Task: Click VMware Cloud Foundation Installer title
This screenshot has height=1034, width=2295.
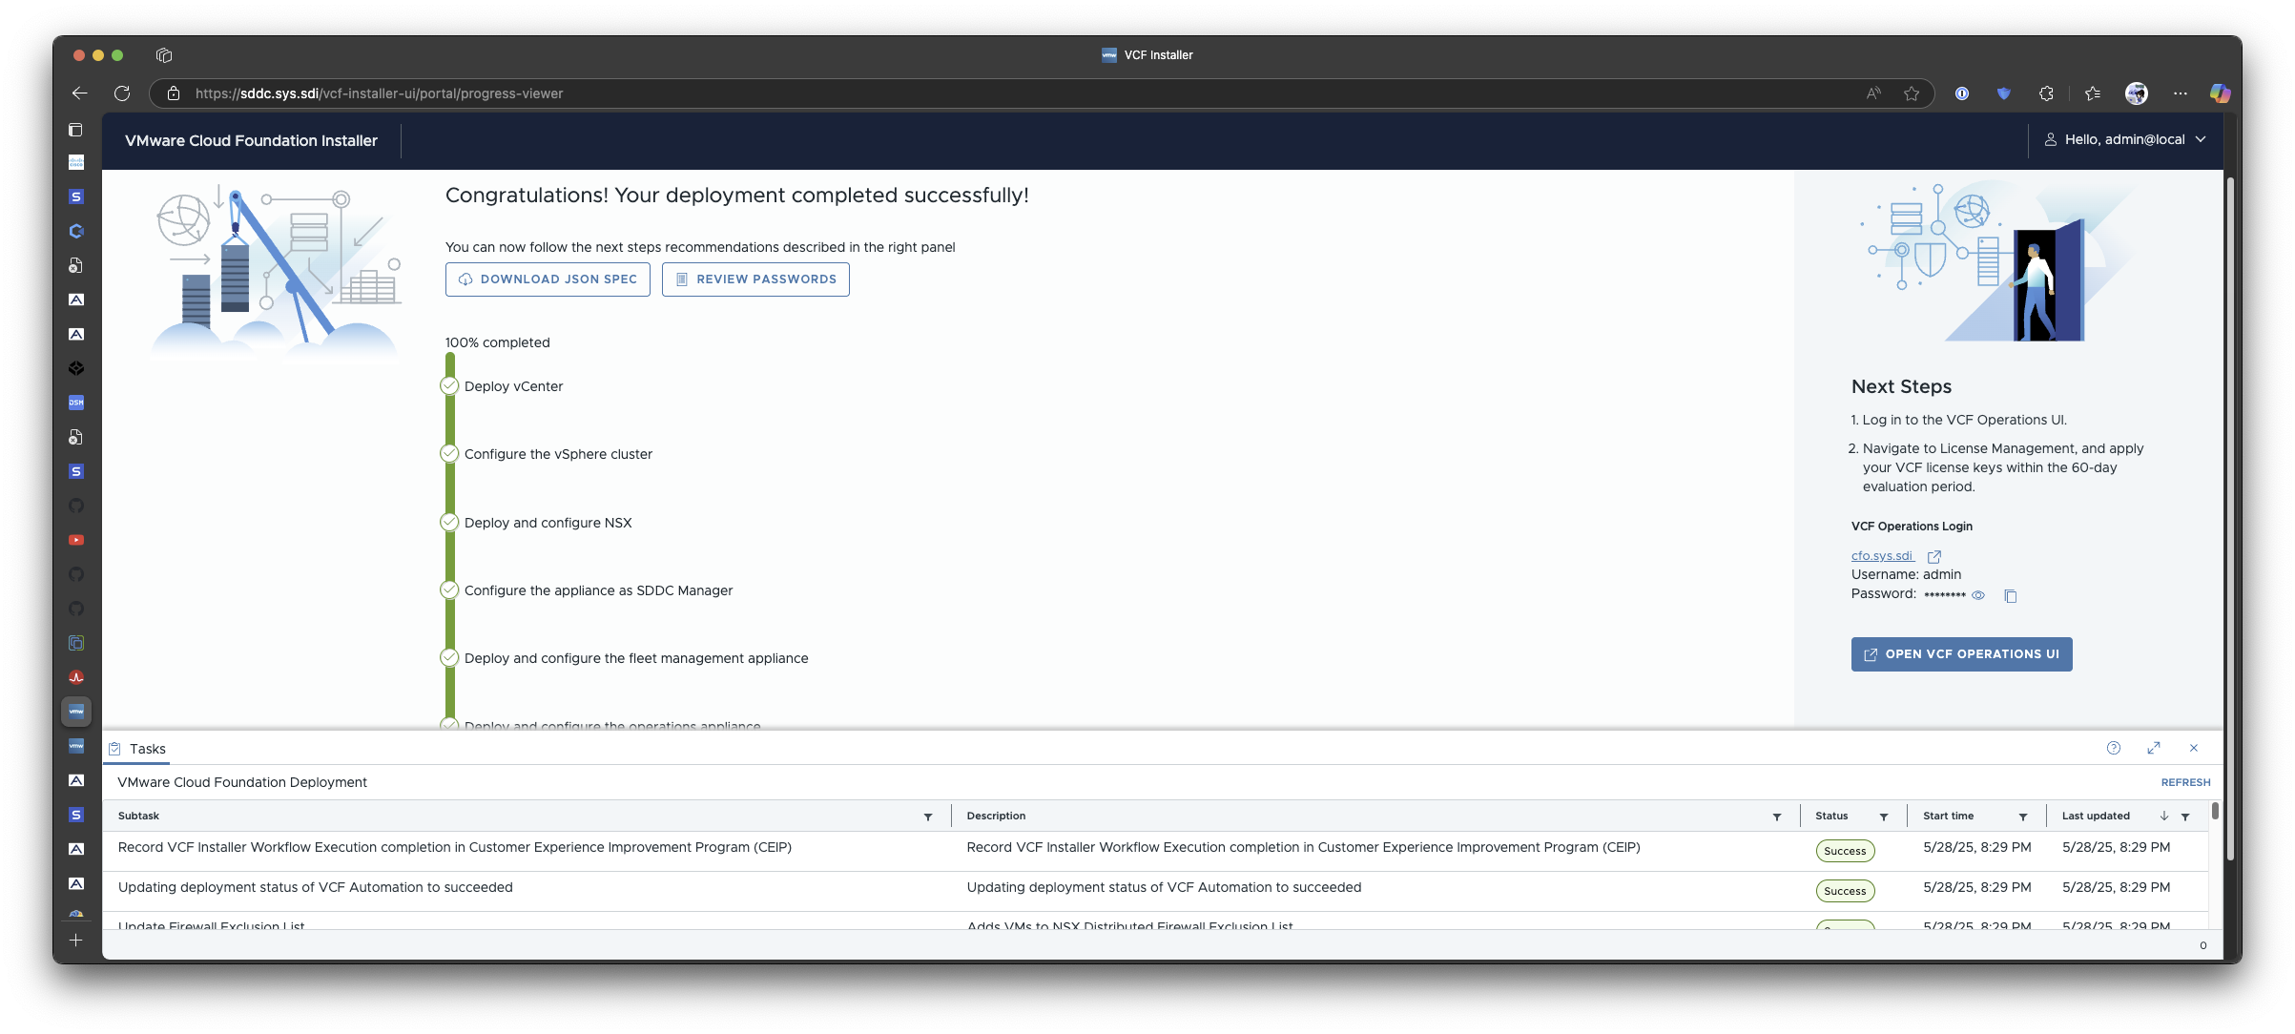Action: pos(251,140)
